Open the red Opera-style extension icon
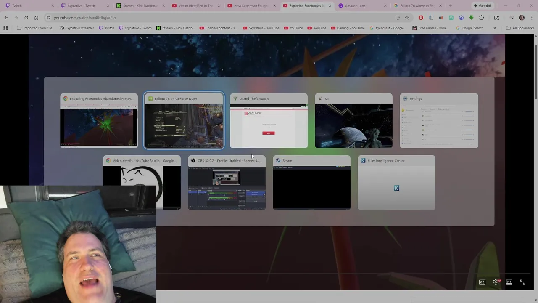 (x=421, y=18)
